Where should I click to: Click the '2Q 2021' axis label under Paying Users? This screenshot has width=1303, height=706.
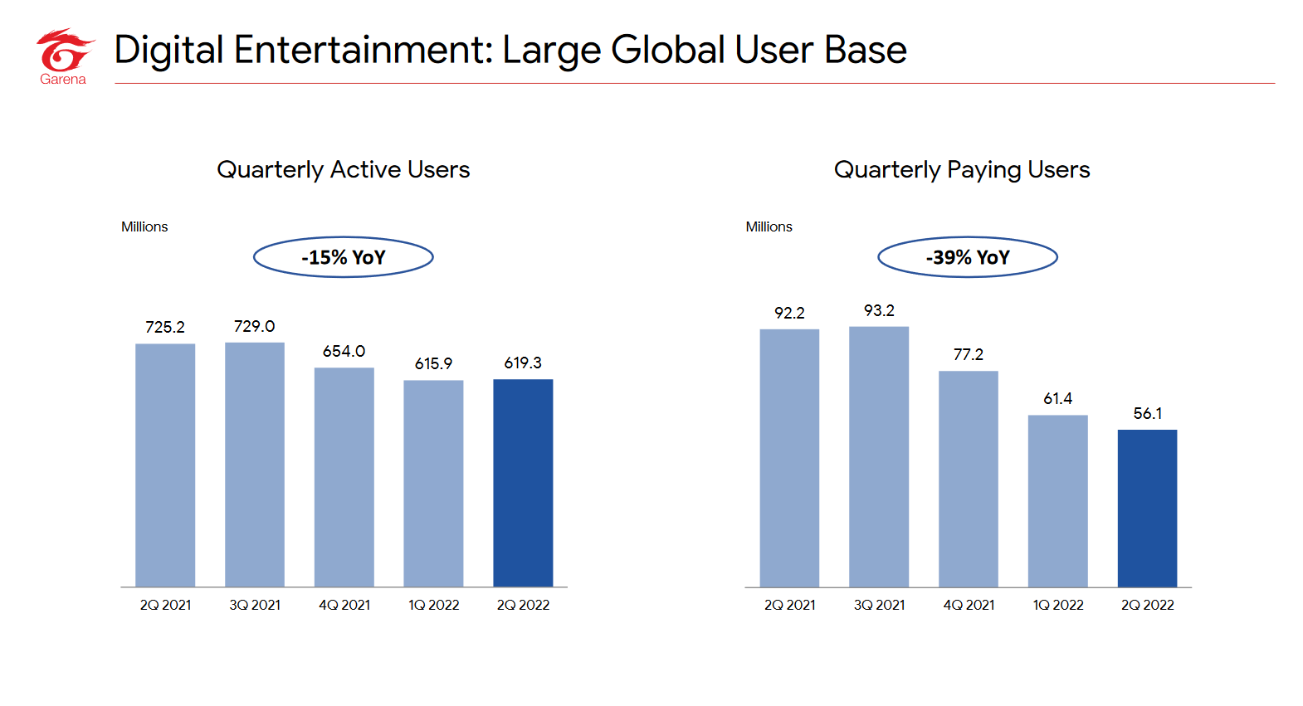(x=789, y=605)
